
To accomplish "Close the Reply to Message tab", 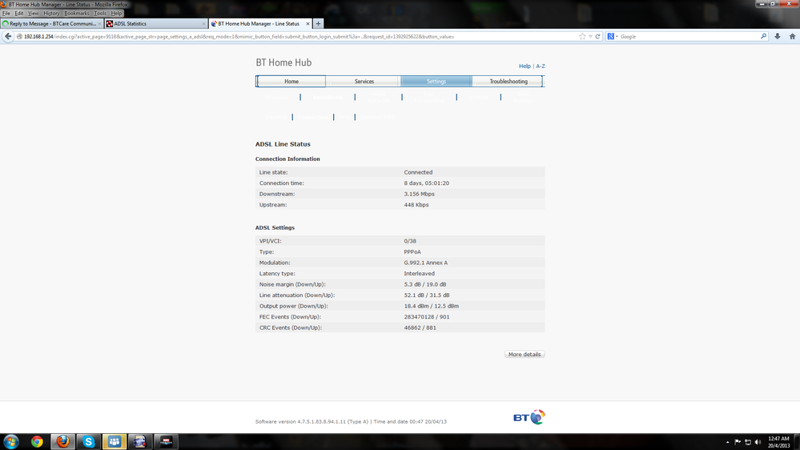I will tap(99, 23).
